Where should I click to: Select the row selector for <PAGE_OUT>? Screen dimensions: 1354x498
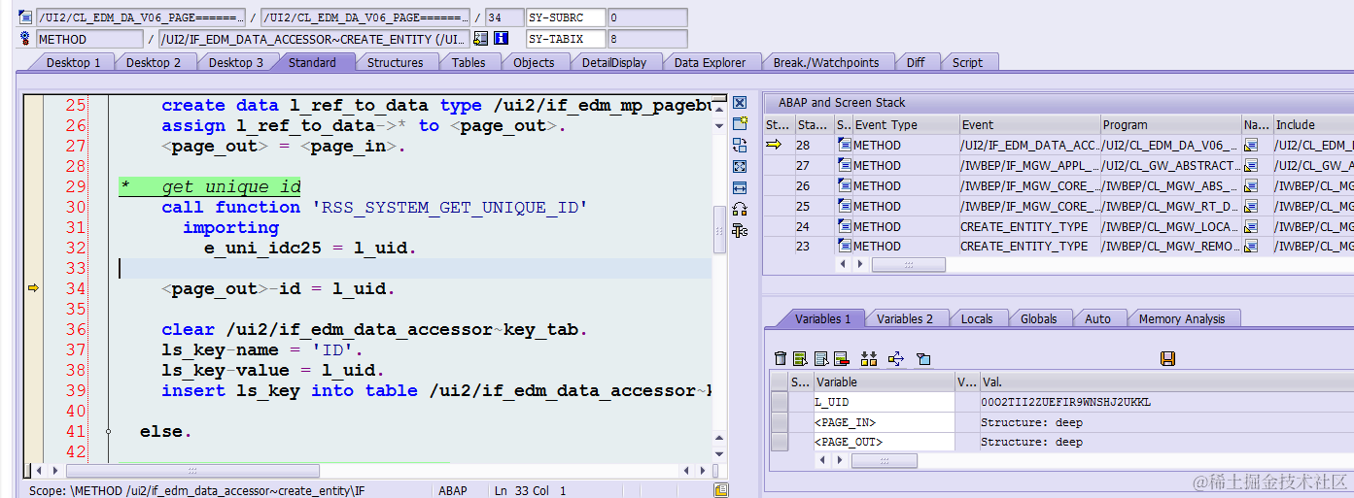point(779,442)
